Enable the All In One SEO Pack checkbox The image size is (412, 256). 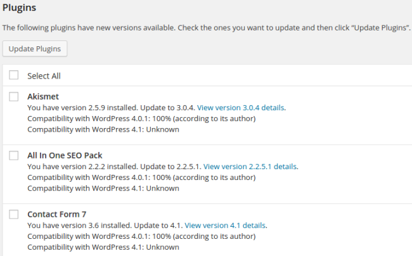pyautogui.click(x=14, y=155)
